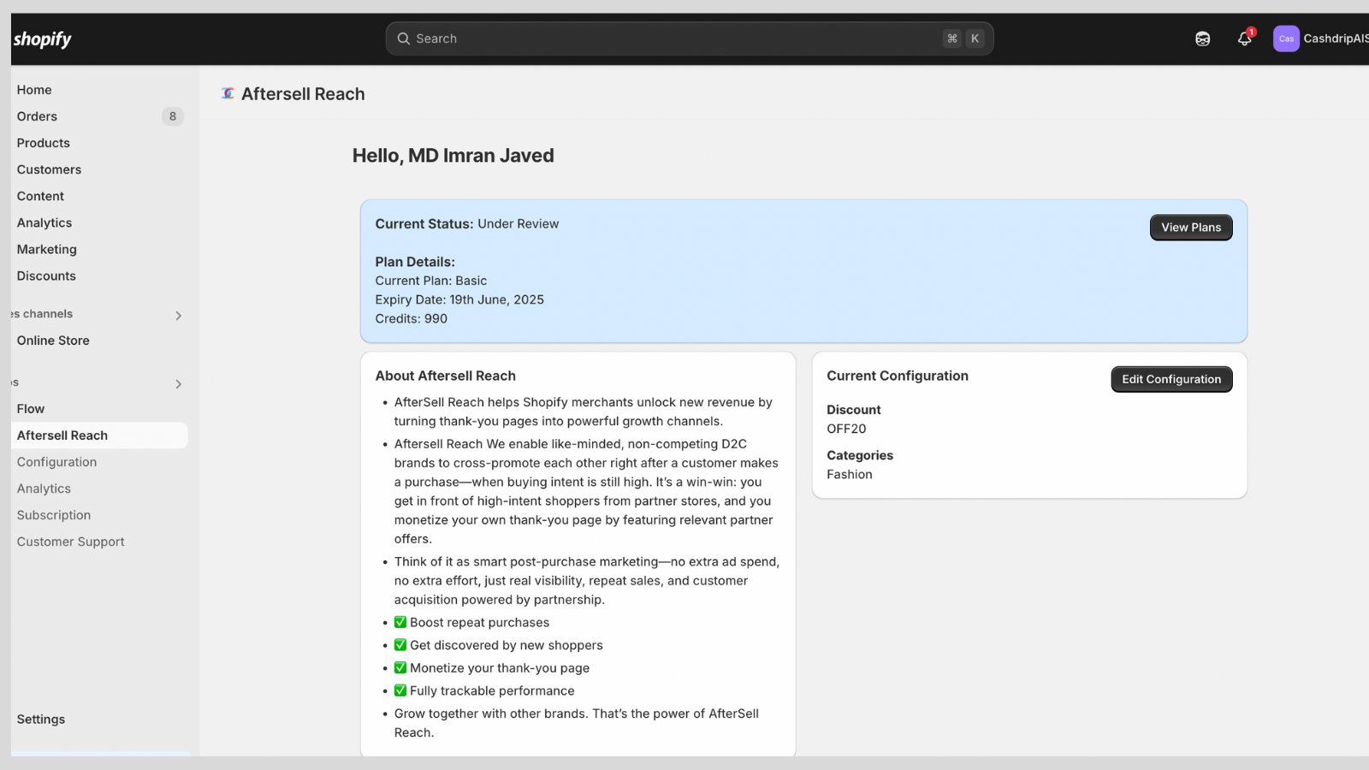The height and width of the screenshot is (770, 1369).
Task: Open the notifications bell icon
Action: [1245, 38]
